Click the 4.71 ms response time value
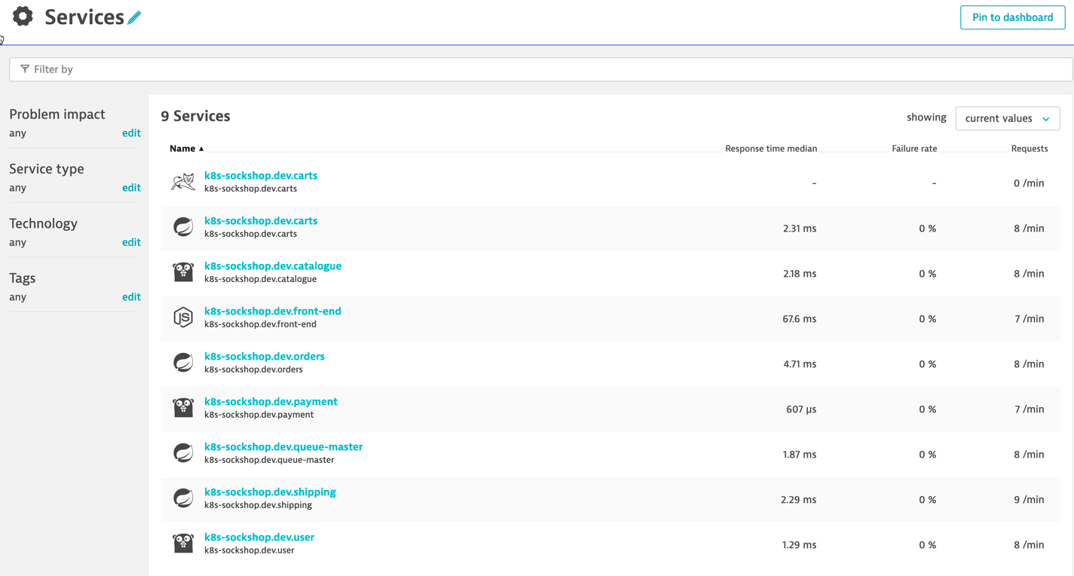The width and height of the screenshot is (1074, 576). point(800,364)
